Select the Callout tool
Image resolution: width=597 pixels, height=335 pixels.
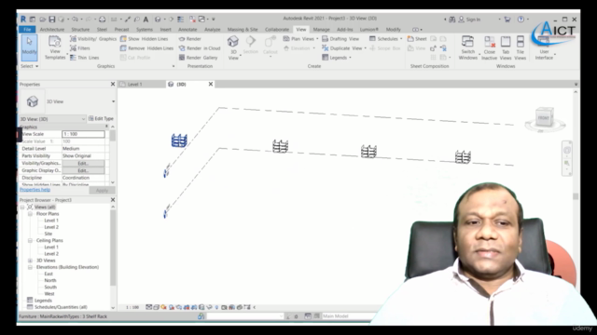pyautogui.click(x=270, y=46)
